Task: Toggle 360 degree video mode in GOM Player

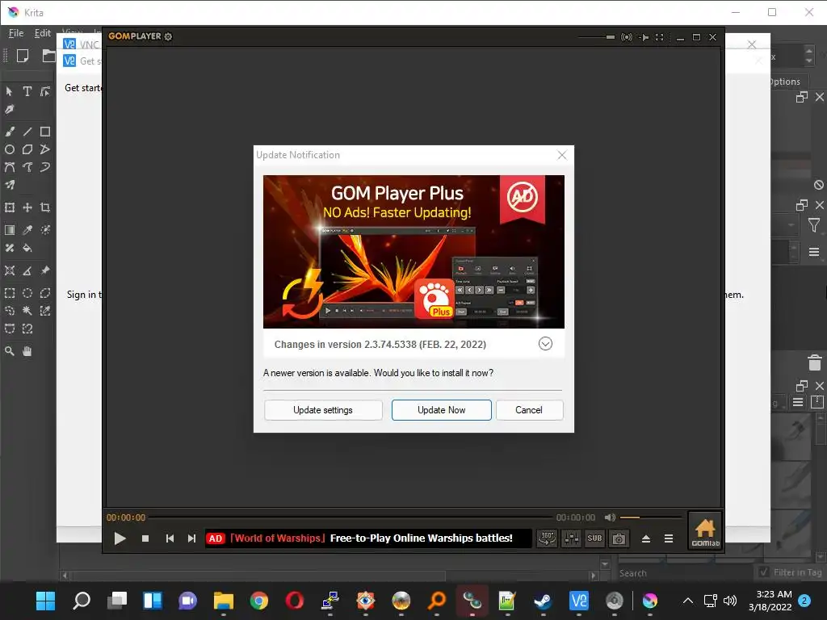Action: (547, 538)
